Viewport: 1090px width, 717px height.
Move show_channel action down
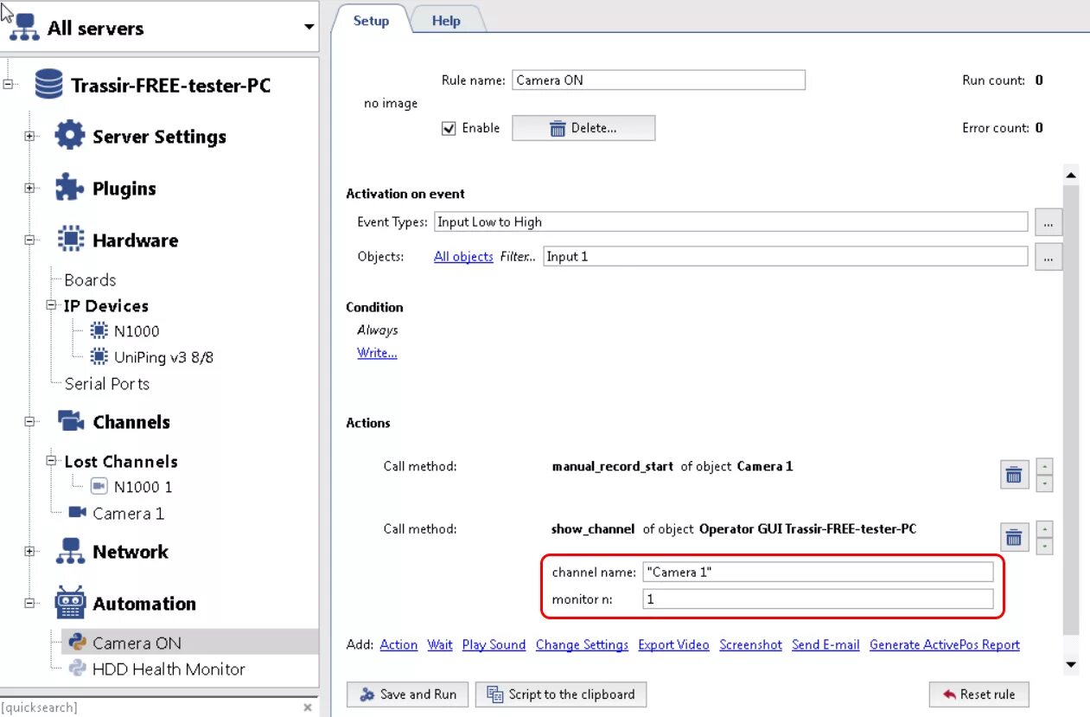[1044, 546]
